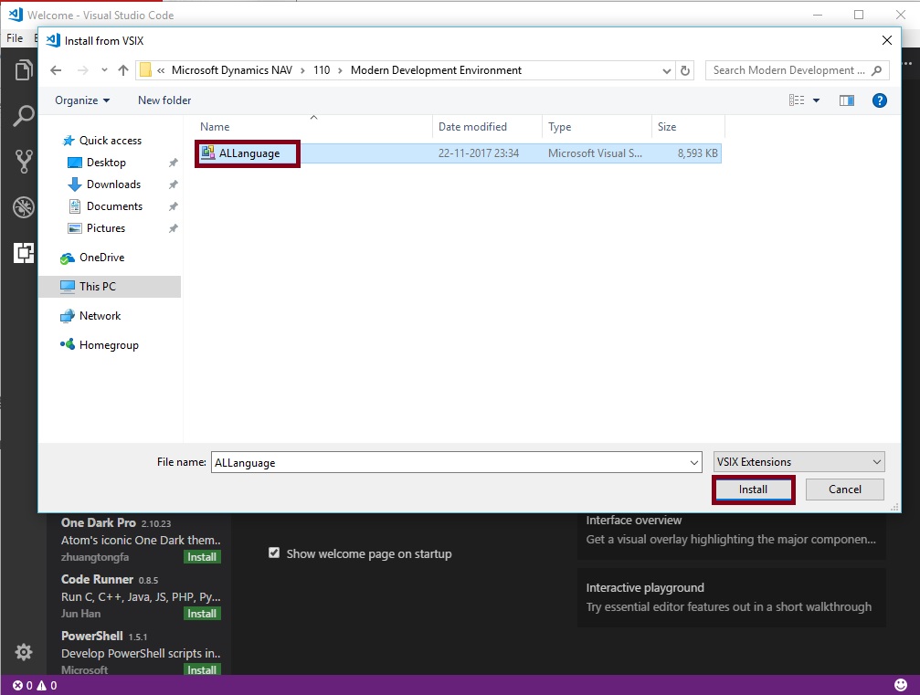Click the Up one level arrow

[x=123, y=70]
